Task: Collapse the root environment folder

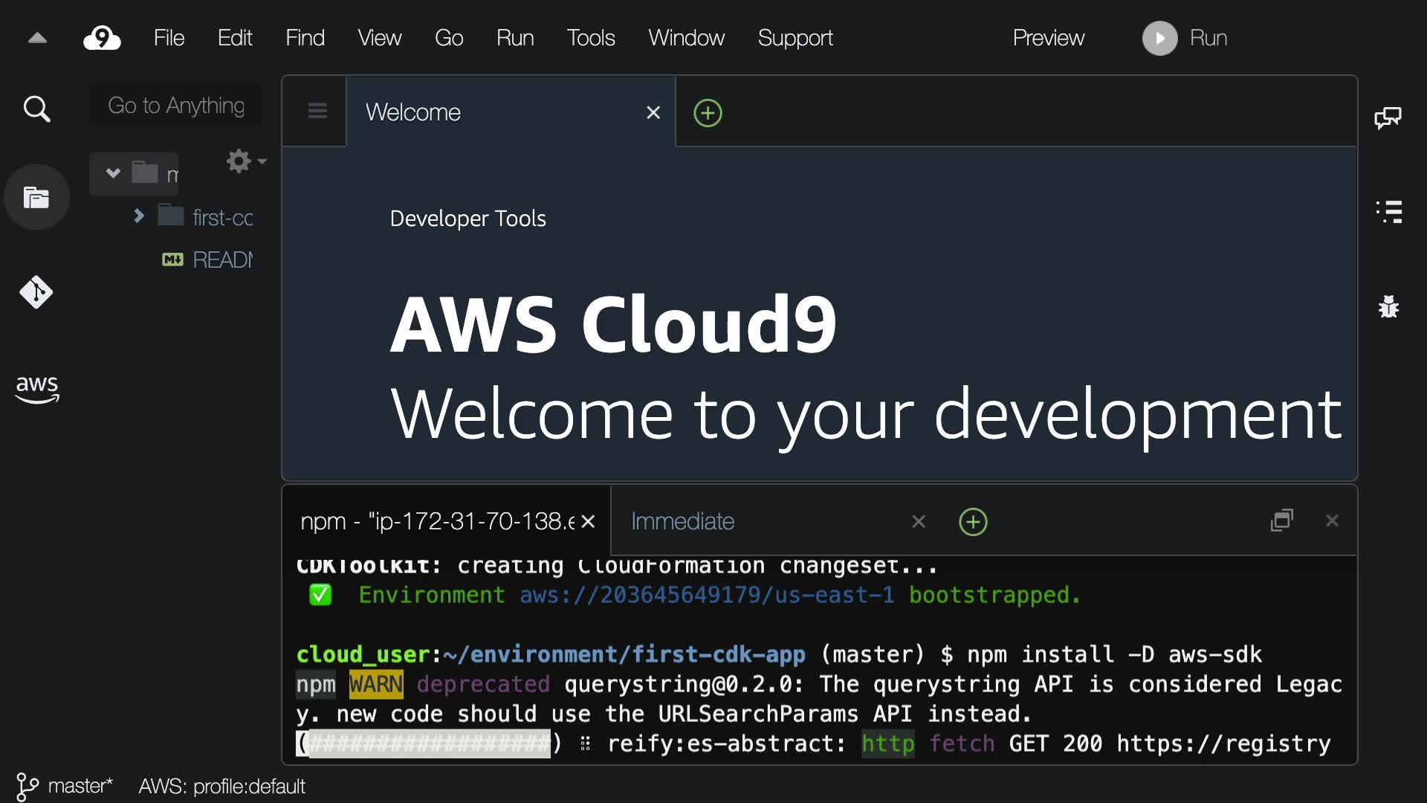Action: [x=113, y=173]
